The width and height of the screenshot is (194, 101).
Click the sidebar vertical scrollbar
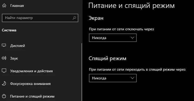(82, 72)
